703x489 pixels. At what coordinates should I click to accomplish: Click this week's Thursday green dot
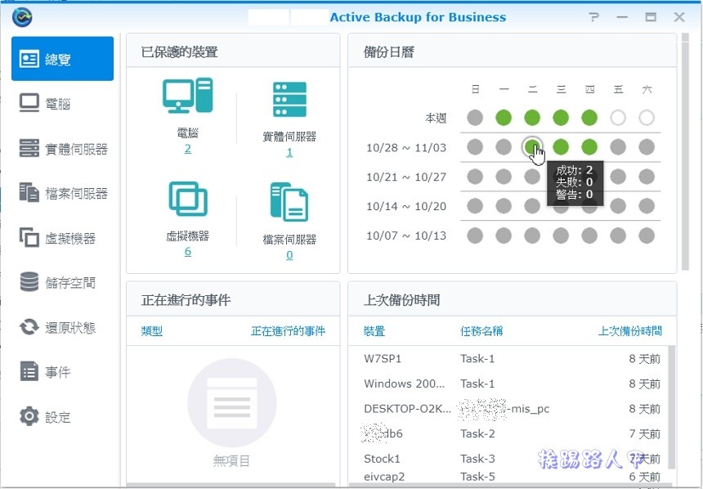pos(589,118)
